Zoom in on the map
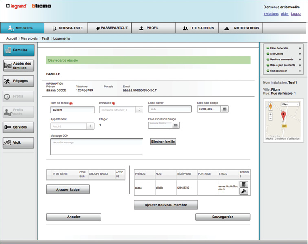 (x=271, y=115)
